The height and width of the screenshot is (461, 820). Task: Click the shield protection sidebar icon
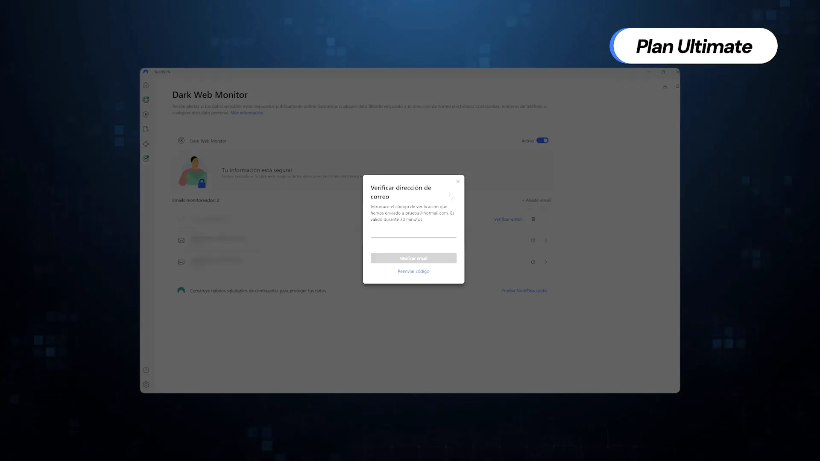pyautogui.click(x=145, y=114)
